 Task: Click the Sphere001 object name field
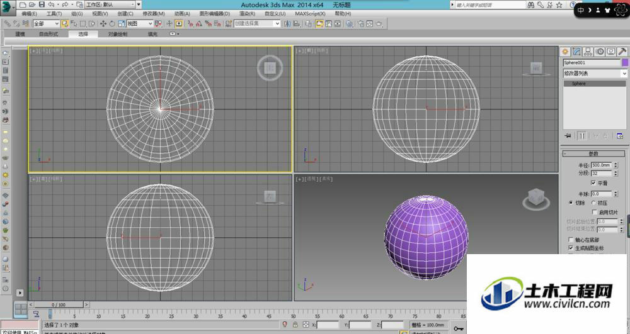coord(592,62)
